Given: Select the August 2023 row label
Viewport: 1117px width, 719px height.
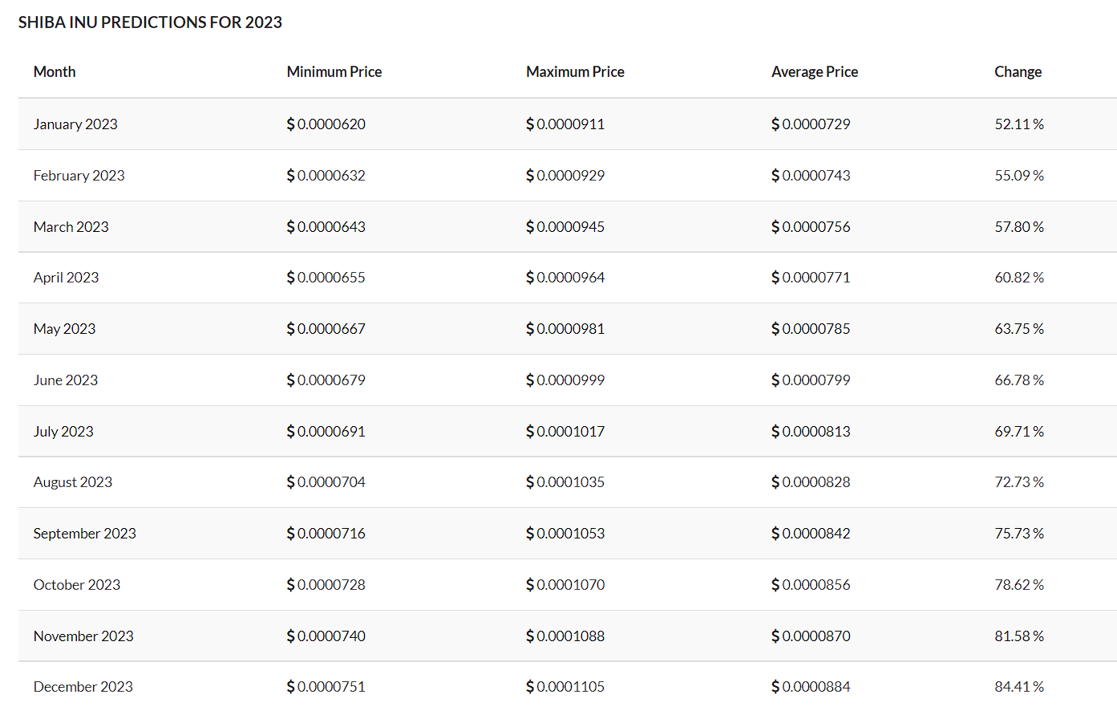Looking at the screenshot, I should pyautogui.click(x=73, y=481).
